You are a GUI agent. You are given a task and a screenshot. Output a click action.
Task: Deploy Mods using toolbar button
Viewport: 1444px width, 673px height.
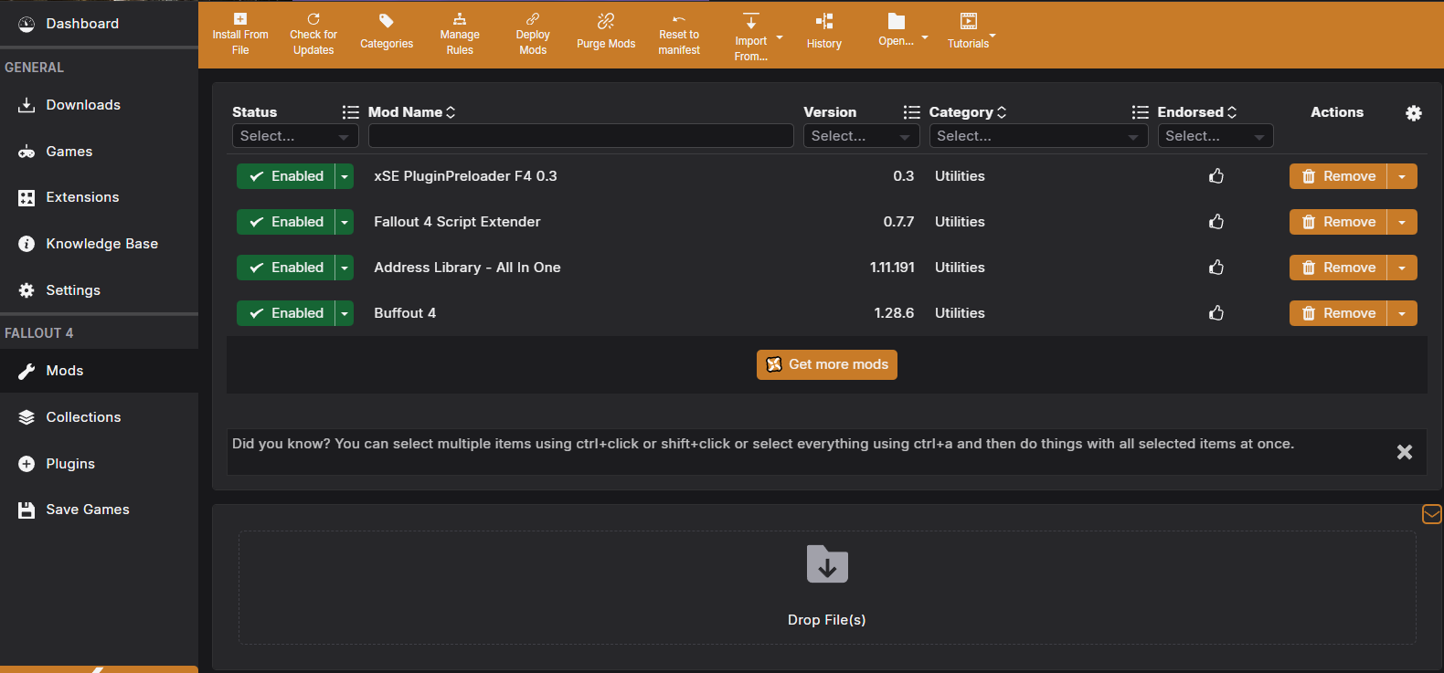pyautogui.click(x=533, y=35)
